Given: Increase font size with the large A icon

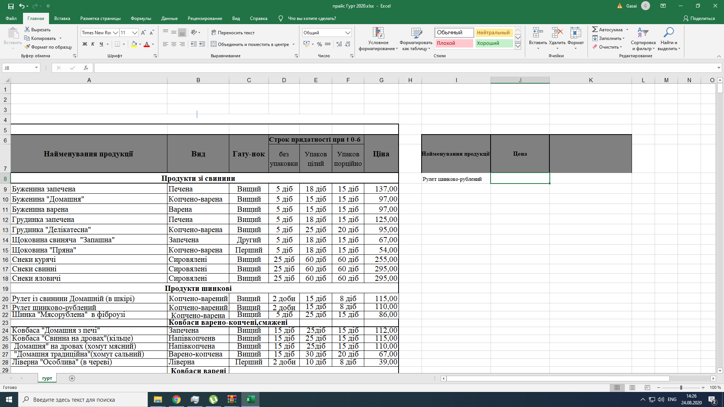Looking at the screenshot, I should click(x=143, y=33).
